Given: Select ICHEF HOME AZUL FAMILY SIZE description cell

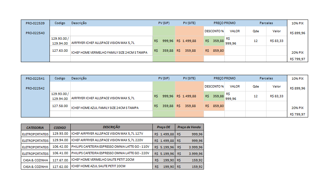Looking at the screenshot, I should click(105, 108).
